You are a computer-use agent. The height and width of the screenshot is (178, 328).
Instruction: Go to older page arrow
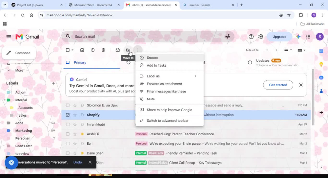tap(276, 50)
